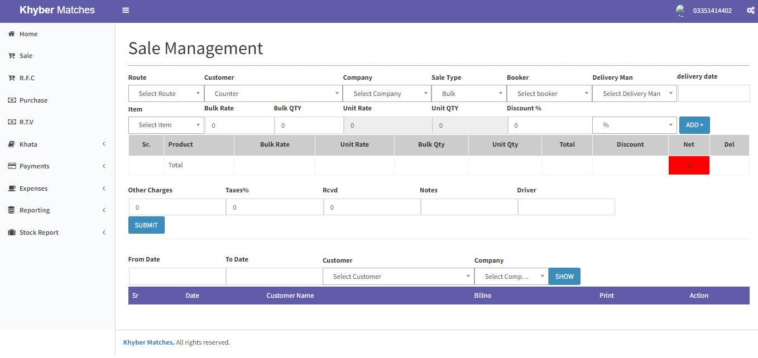This screenshot has height=358, width=758.
Task: Open the Select Delivery Man dropdown
Action: click(x=634, y=94)
